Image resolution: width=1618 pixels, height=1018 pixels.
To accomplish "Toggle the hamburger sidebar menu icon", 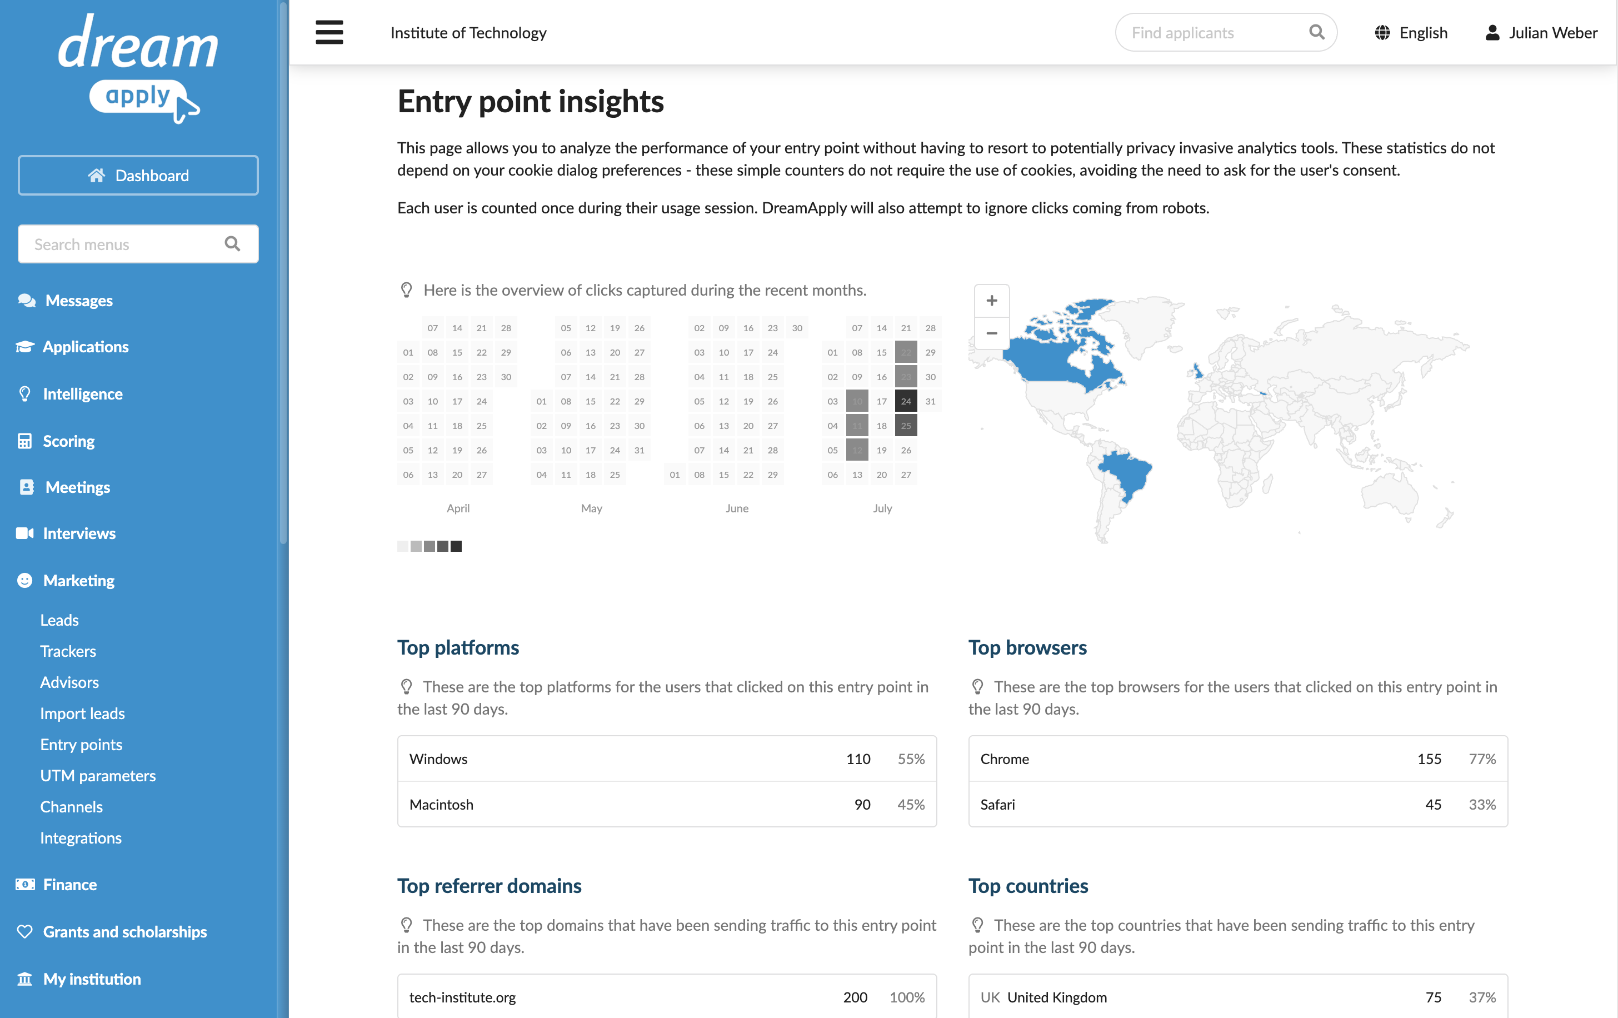I will tap(329, 32).
